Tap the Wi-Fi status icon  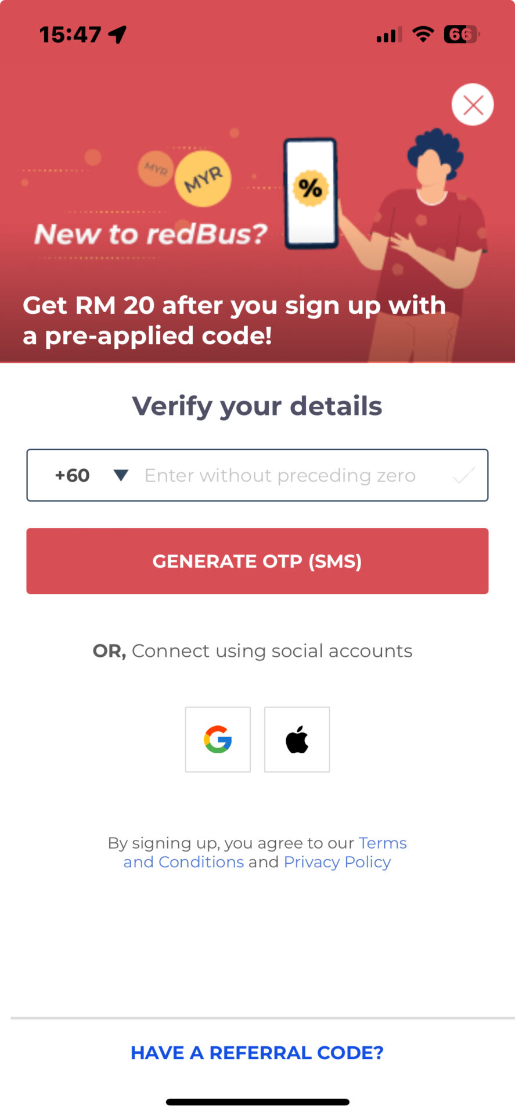tap(423, 34)
